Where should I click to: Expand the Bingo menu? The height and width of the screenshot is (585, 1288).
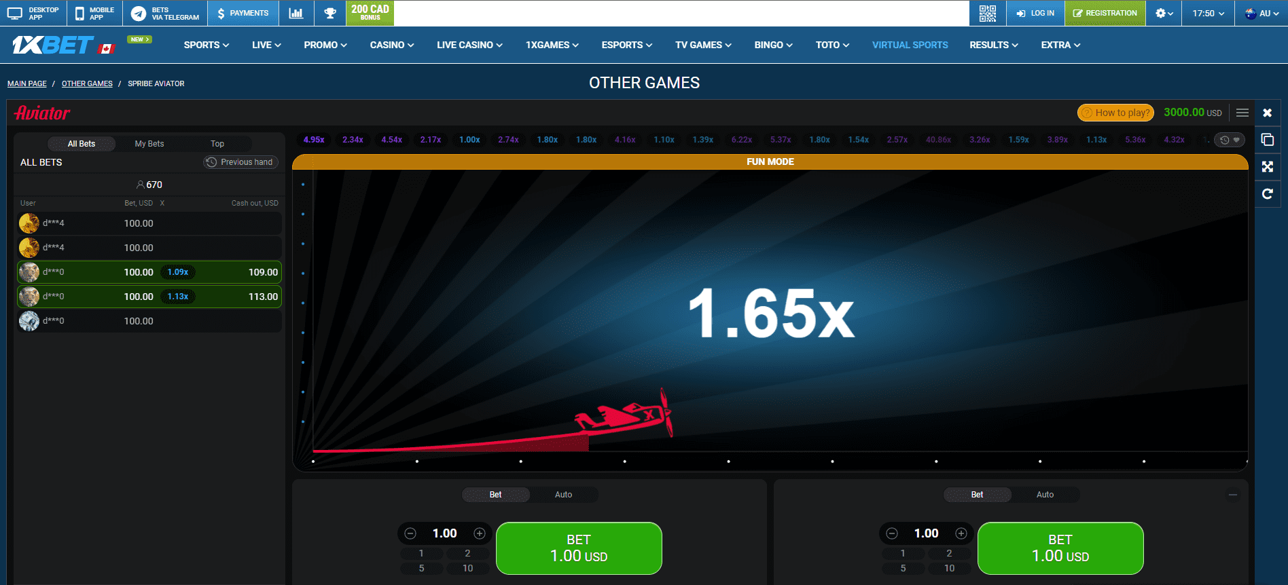pyautogui.click(x=774, y=45)
